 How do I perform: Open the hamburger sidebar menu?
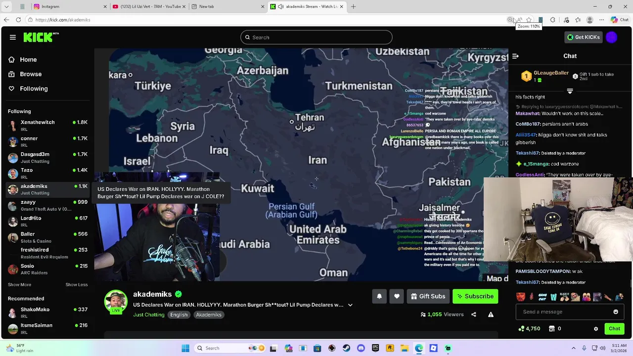click(x=13, y=37)
